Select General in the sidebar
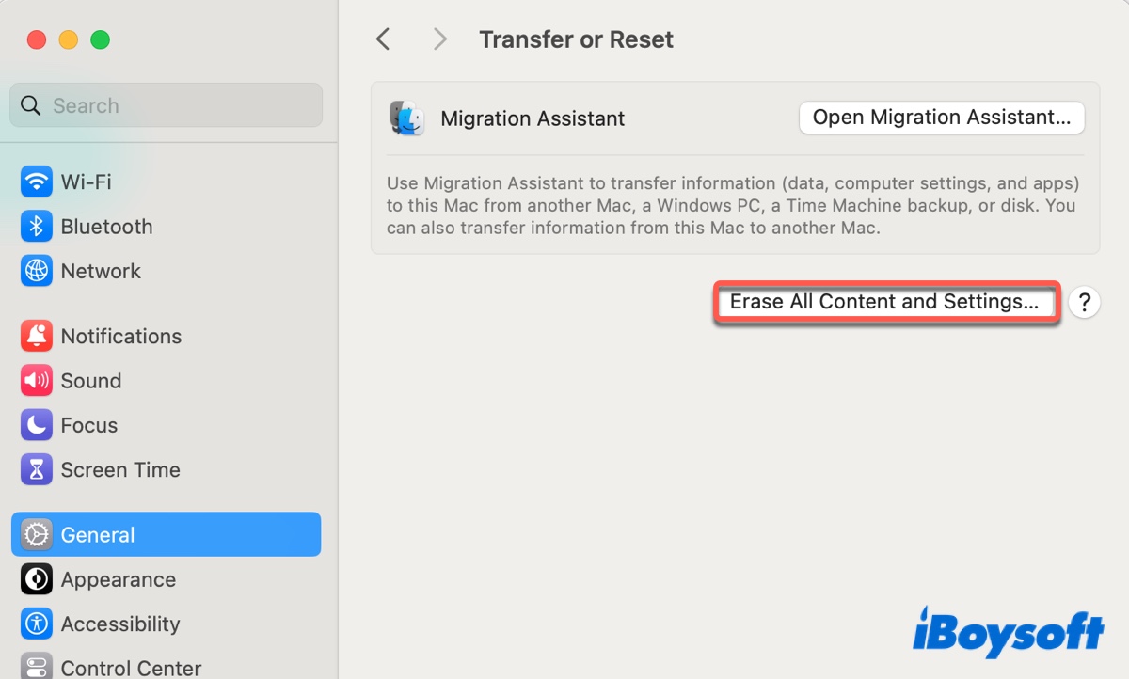This screenshot has width=1129, height=679. (x=166, y=534)
